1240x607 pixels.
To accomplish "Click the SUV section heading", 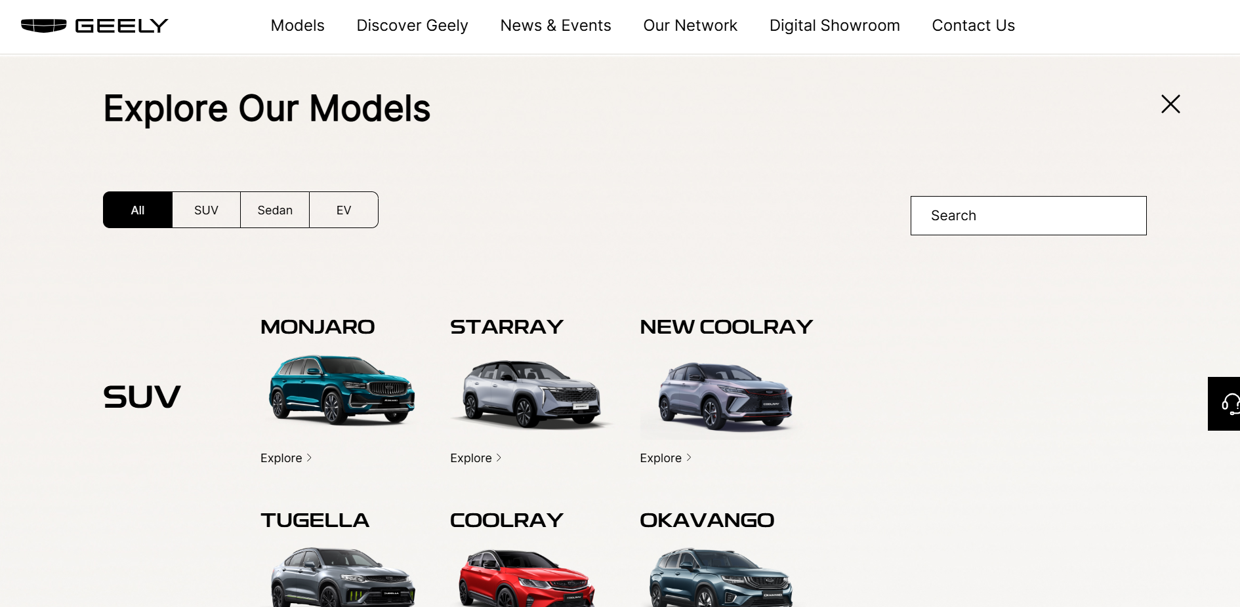I will pyautogui.click(x=142, y=397).
